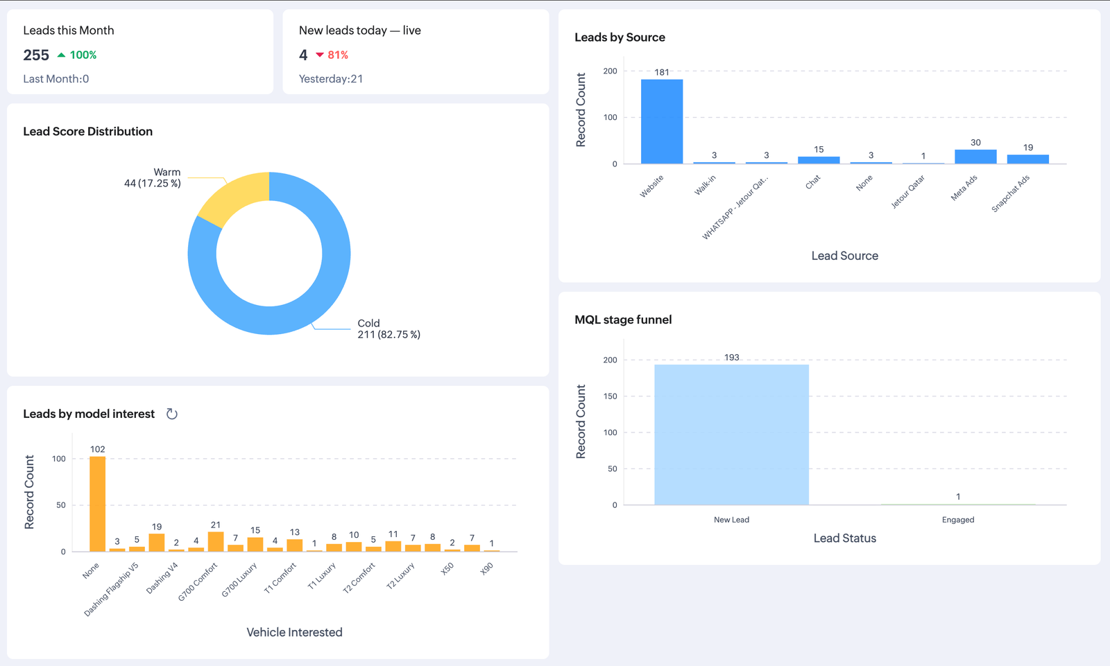Click the 'New Lead' axis label
The width and height of the screenshot is (1110, 666).
click(x=731, y=520)
